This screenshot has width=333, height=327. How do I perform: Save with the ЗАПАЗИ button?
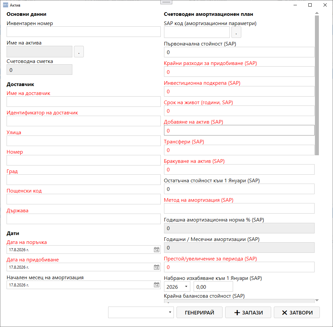tap(248, 312)
